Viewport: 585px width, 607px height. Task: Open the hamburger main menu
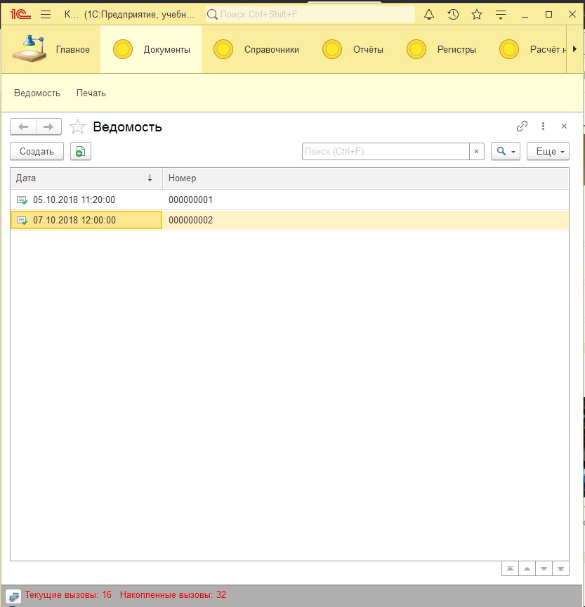point(46,15)
